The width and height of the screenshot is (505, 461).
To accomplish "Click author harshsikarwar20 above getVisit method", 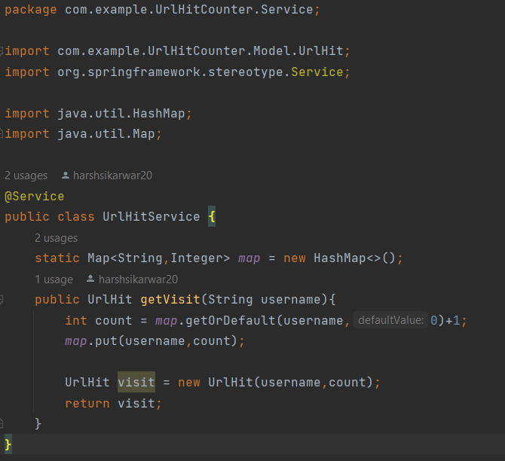I will point(138,279).
